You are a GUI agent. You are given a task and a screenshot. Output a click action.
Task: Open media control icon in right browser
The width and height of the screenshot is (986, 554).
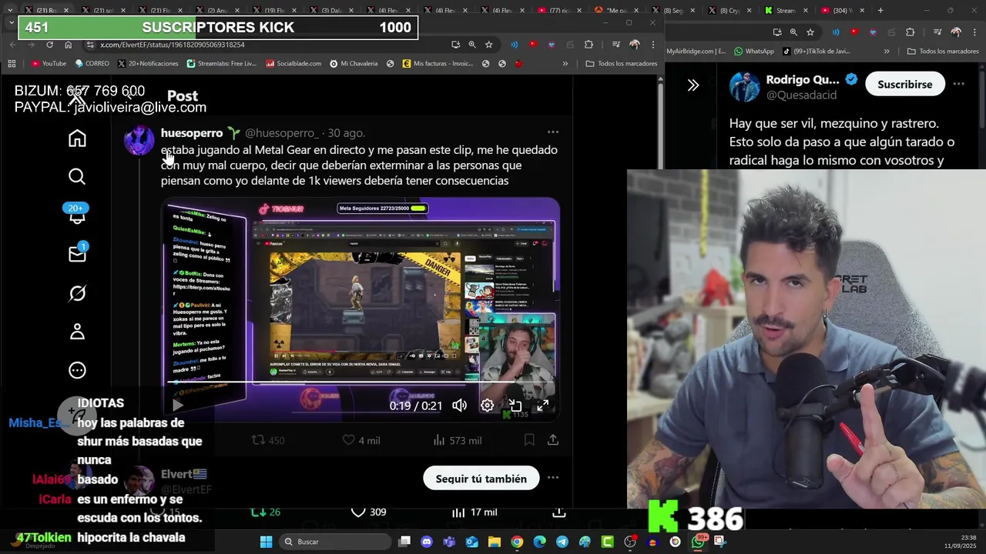939,32
